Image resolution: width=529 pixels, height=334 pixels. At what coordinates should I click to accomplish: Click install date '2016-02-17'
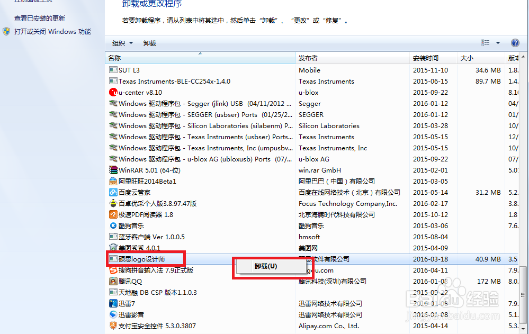click(x=431, y=203)
